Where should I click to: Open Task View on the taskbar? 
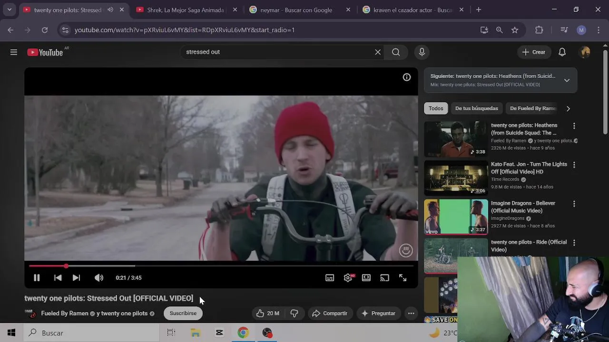(171, 333)
